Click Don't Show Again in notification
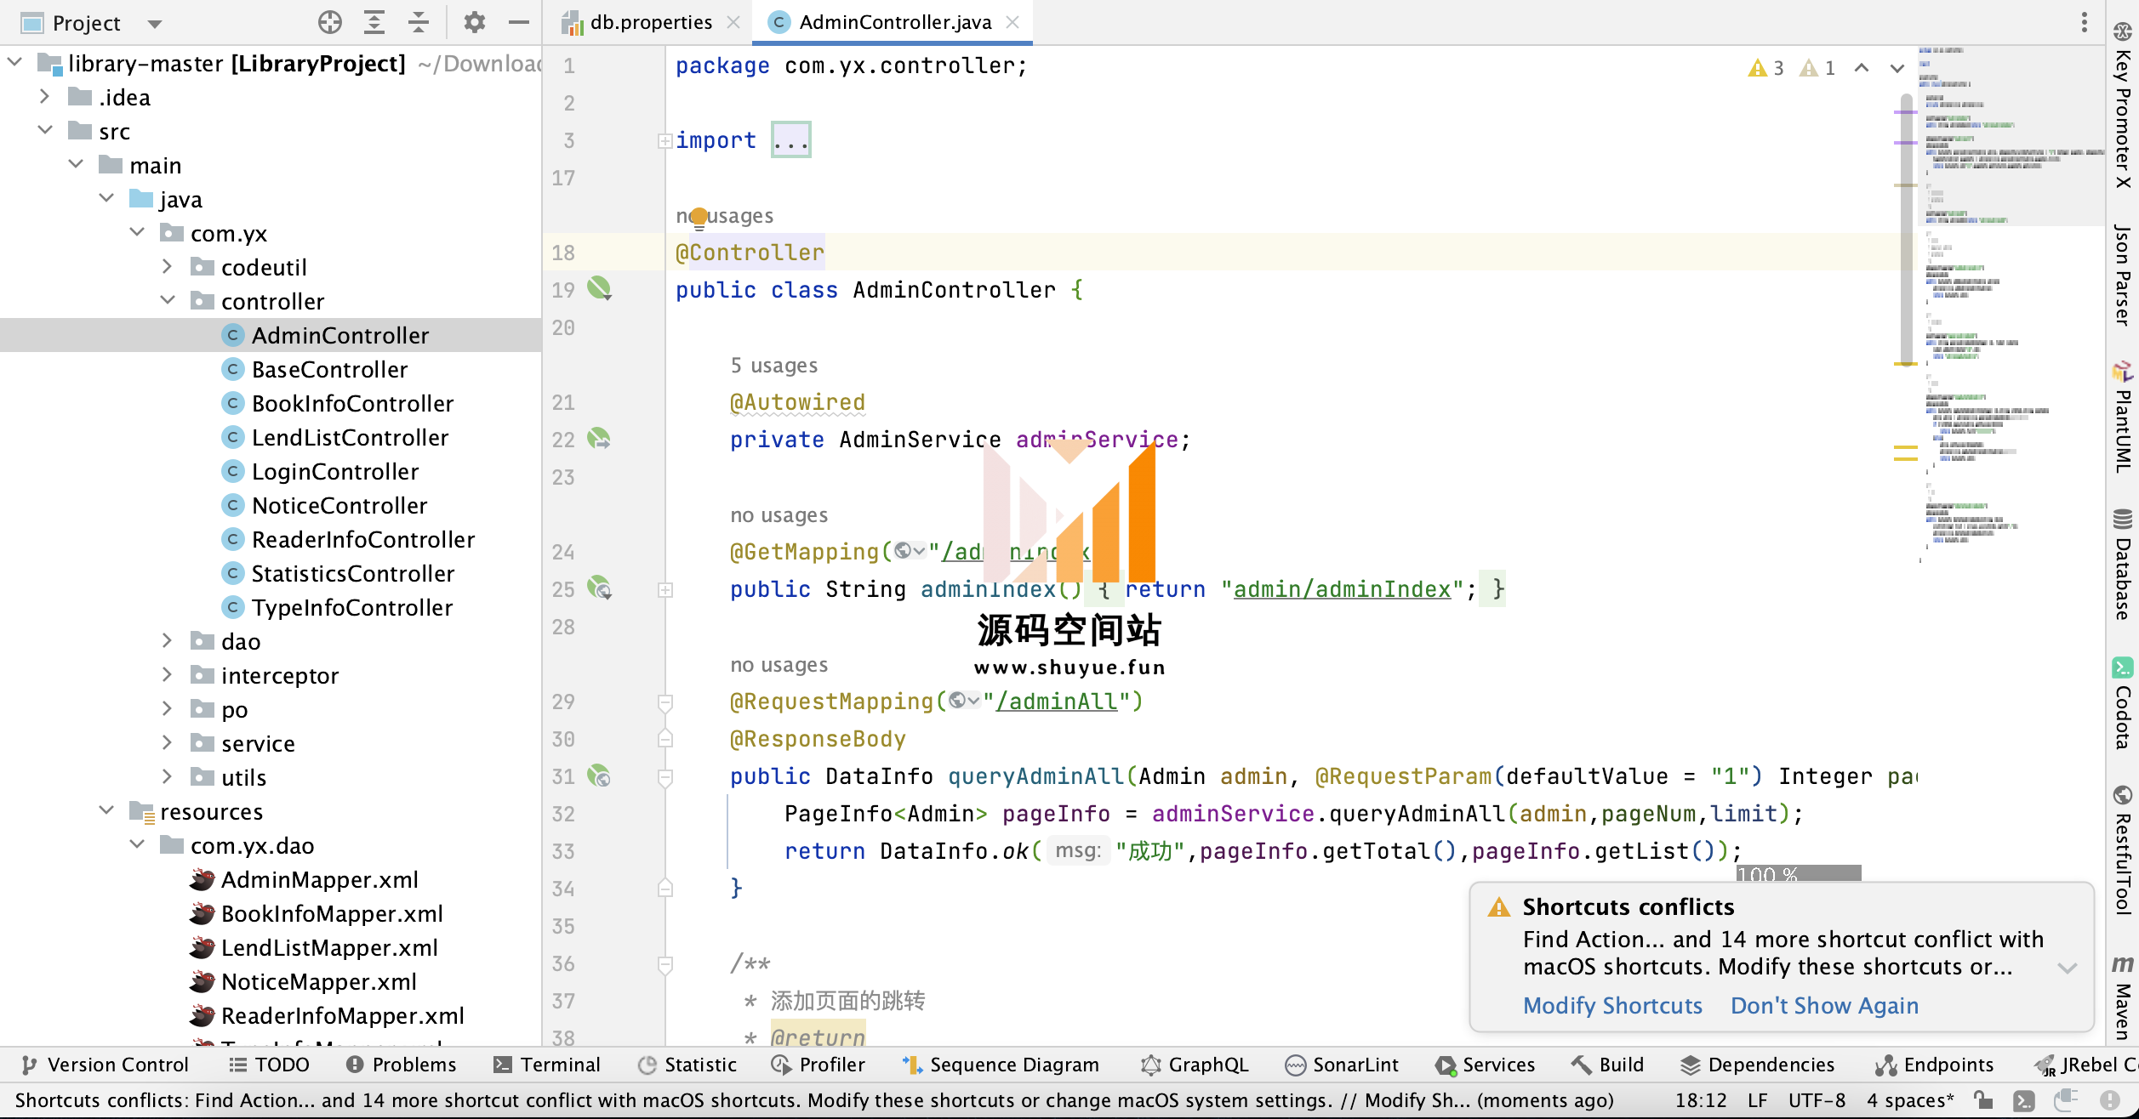The height and width of the screenshot is (1119, 2139). [1824, 1005]
